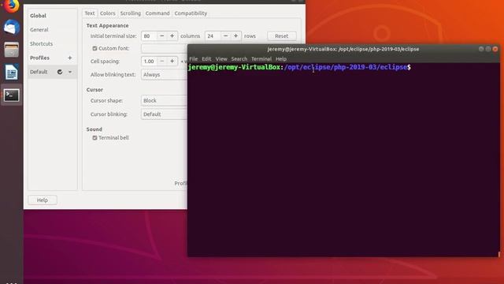Open the Allow blinking text dropdown
The height and width of the screenshot is (284, 504).
[x=164, y=75]
